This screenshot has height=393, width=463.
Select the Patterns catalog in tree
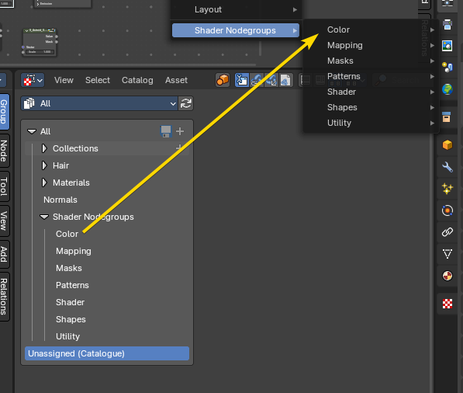72,285
